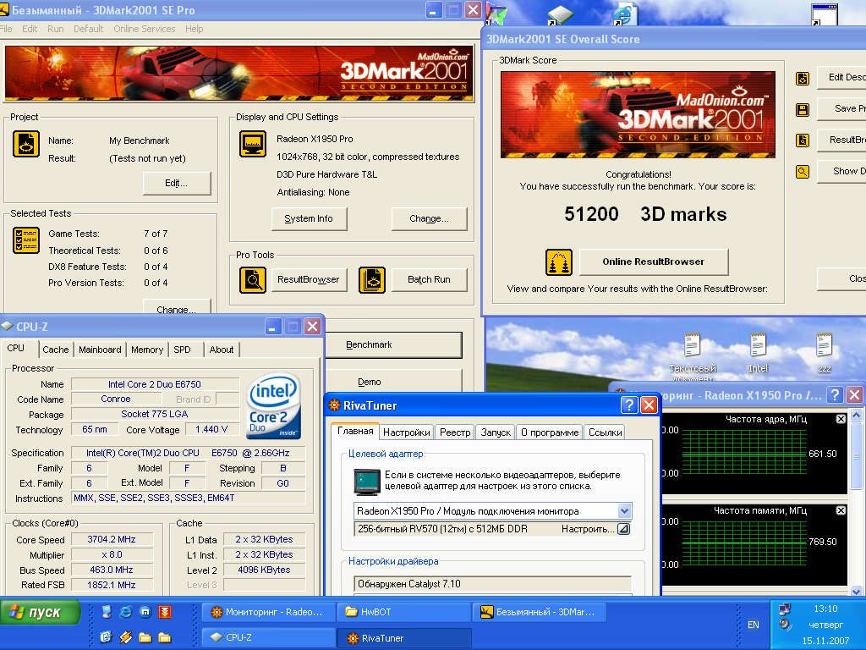Open the Default menu in 3DMark
Image resolution: width=866 pixels, height=650 pixels.
click(x=88, y=29)
